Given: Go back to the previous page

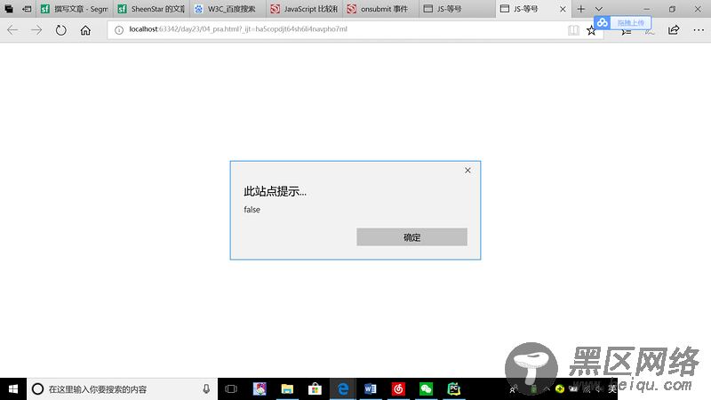Looking at the screenshot, I should point(12,30).
